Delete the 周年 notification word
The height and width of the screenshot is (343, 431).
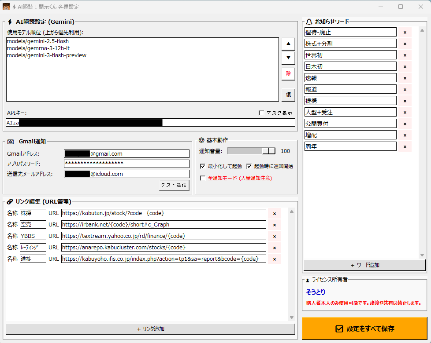(x=405, y=147)
